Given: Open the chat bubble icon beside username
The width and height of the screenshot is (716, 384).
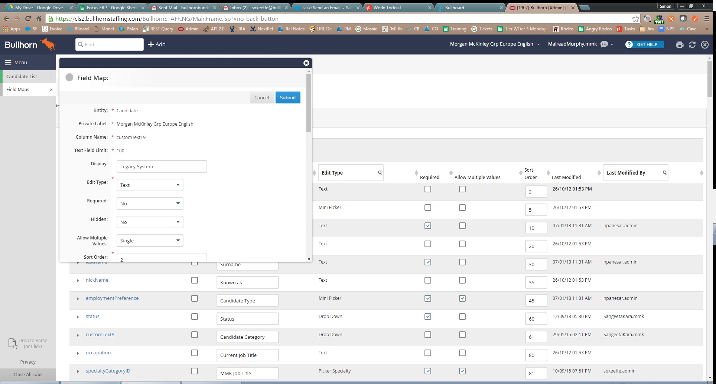Looking at the screenshot, I should pyautogui.click(x=604, y=44).
